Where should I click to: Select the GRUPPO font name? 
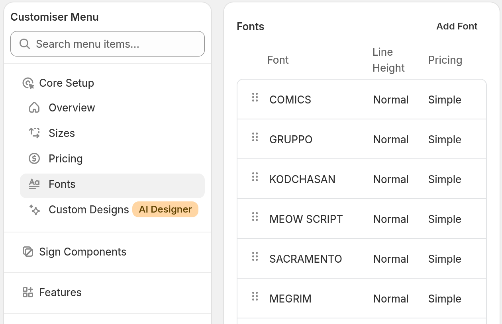[291, 139]
